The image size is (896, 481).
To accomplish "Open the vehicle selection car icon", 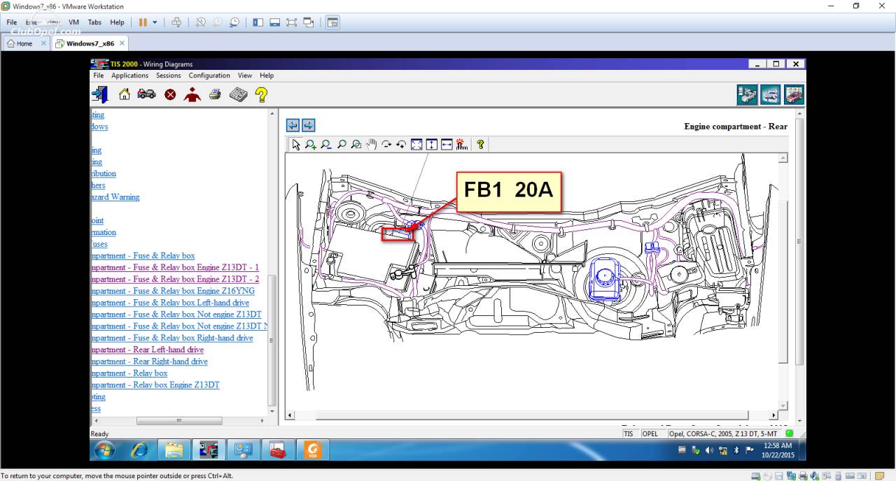I will click(x=146, y=94).
